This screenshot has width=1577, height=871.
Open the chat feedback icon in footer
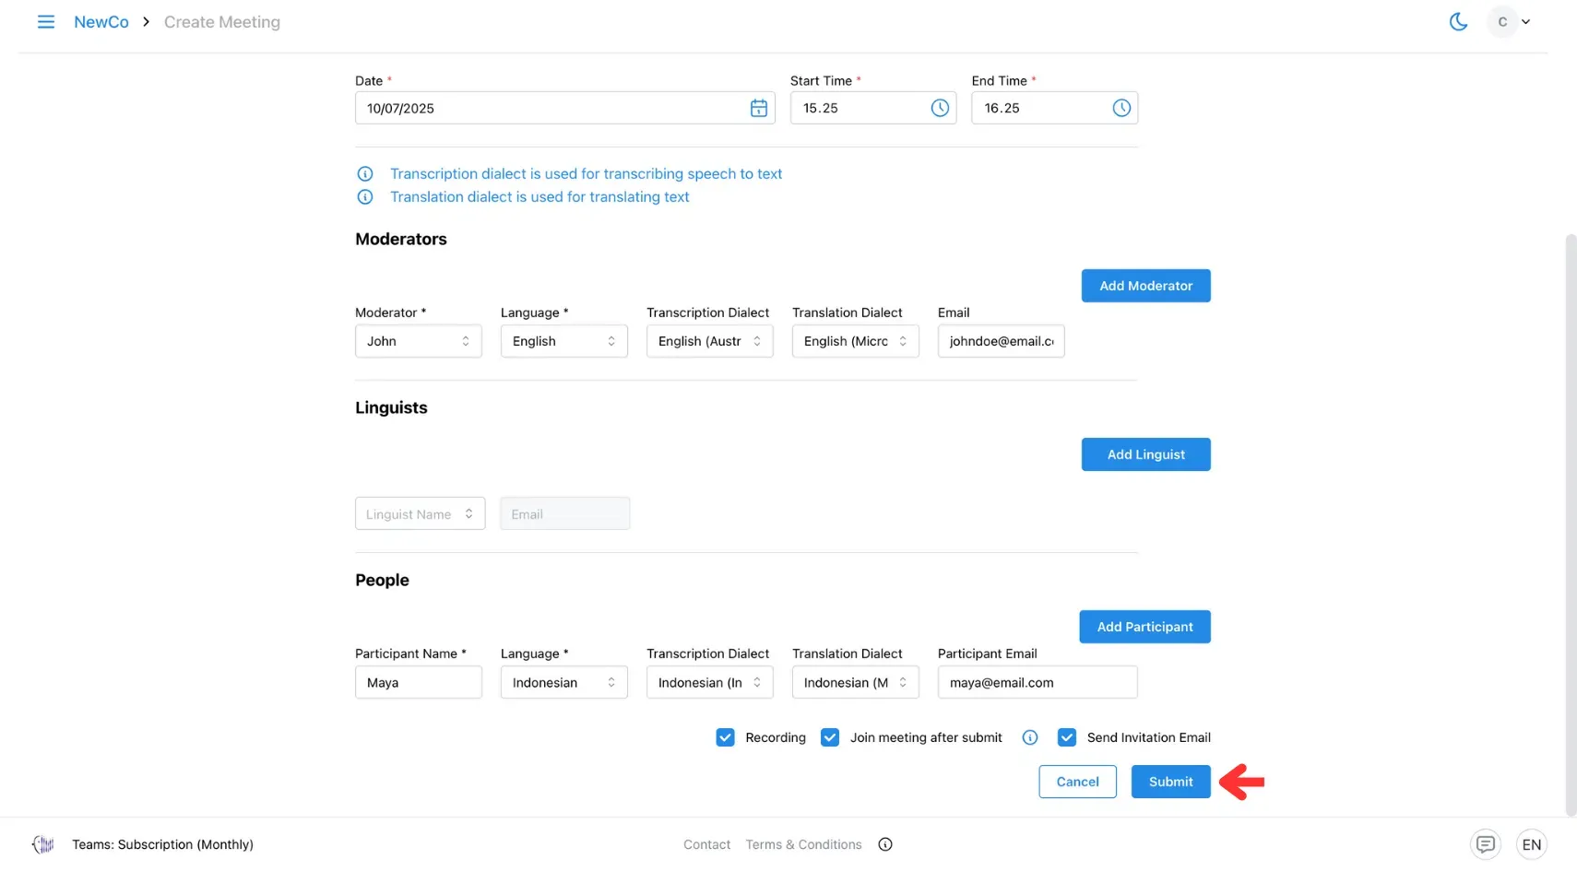click(x=1485, y=844)
